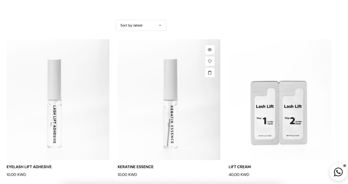Image resolution: width=348 pixels, height=184 pixels.
Task: Click the KERATINE ESSENCE title link
Action: pos(135,167)
